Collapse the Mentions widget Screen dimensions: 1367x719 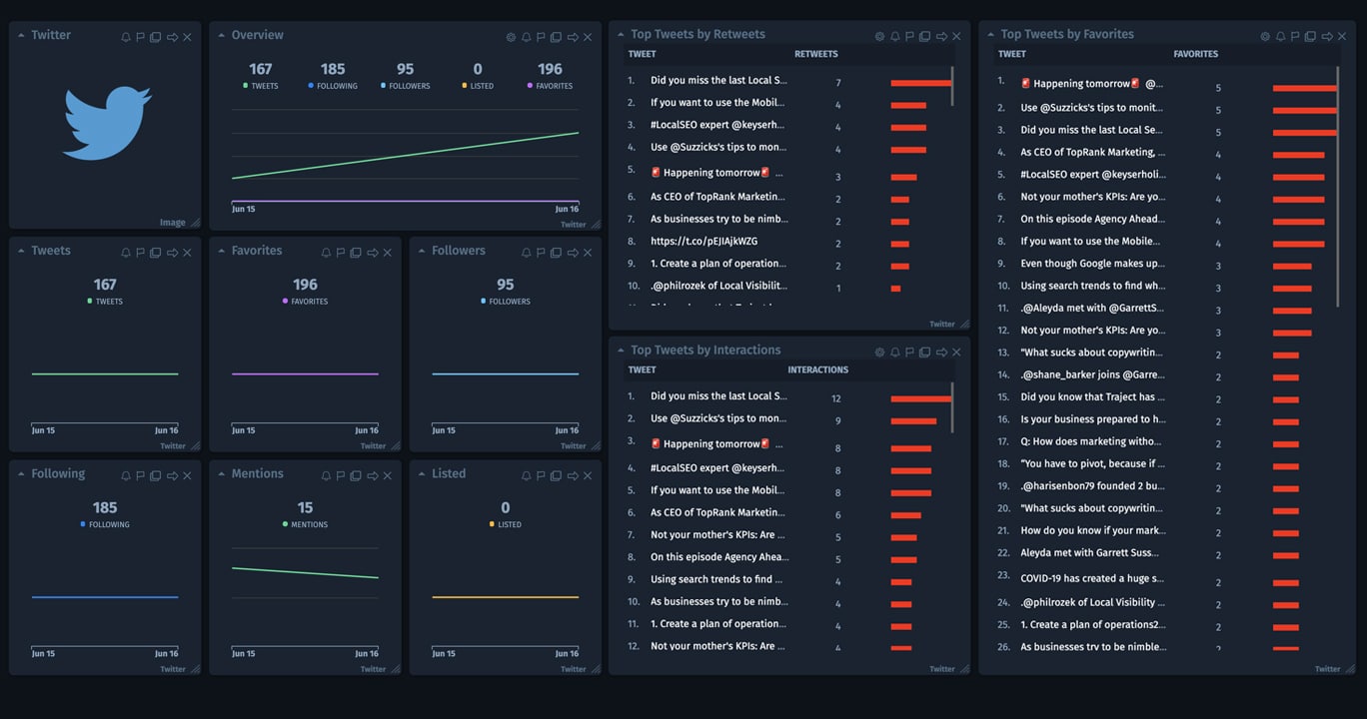pos(222,474)
